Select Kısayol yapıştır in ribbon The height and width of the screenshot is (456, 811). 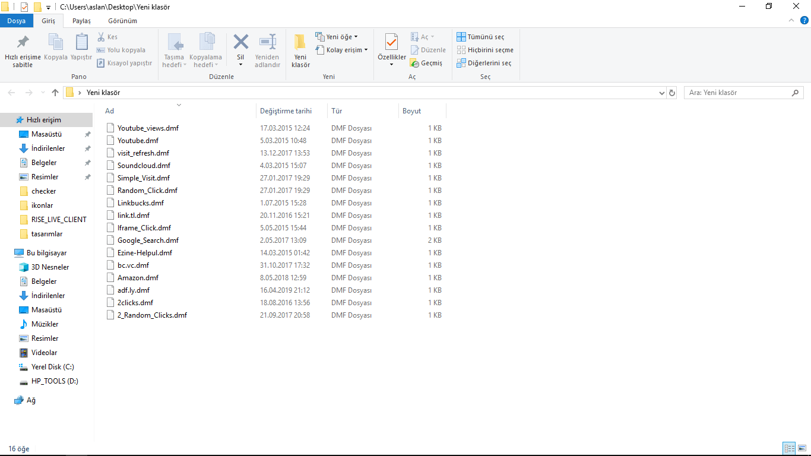(125, 63)
